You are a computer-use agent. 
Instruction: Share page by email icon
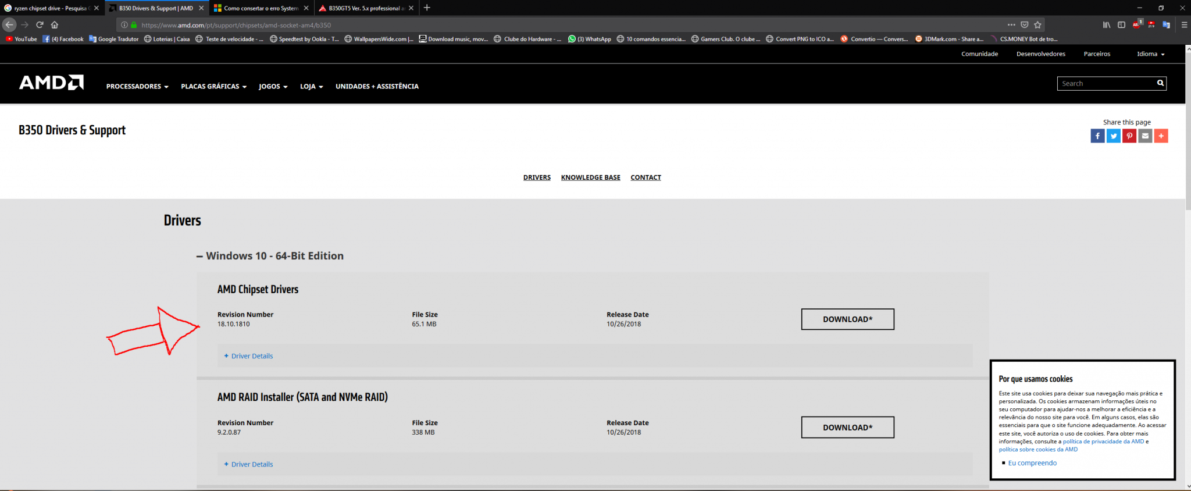click(x=1145, y=136)
